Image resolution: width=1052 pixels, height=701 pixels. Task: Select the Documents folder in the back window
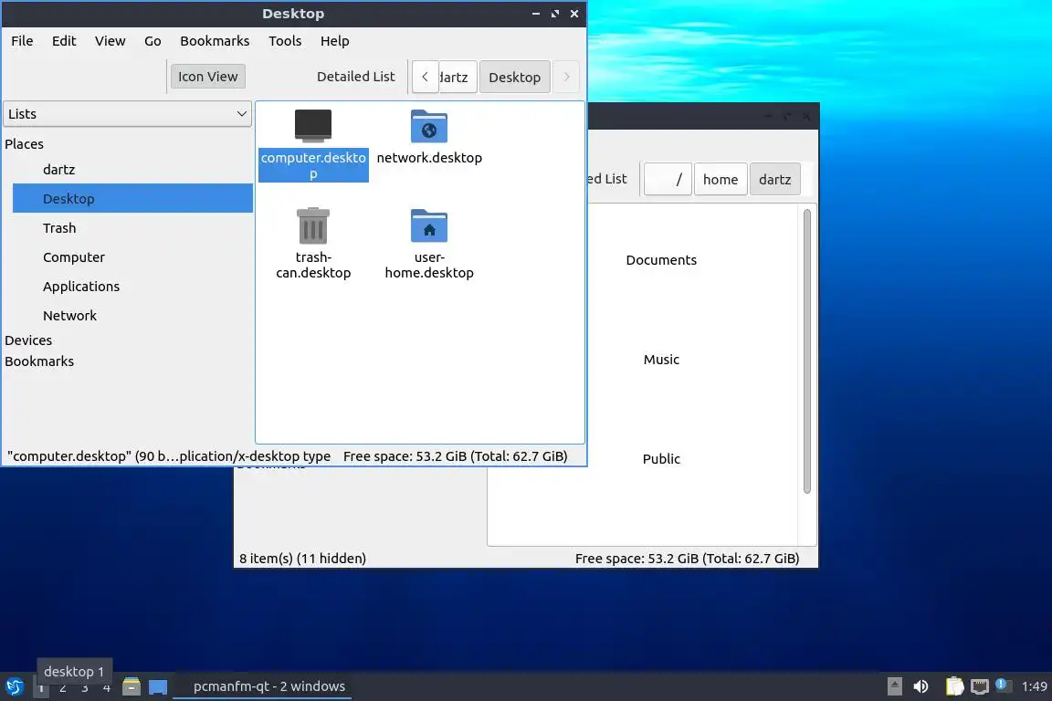661,259
